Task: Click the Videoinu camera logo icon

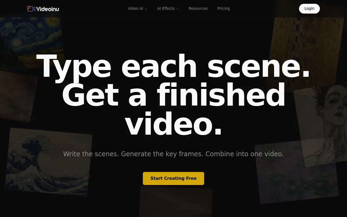Action: tap(31, 9)
